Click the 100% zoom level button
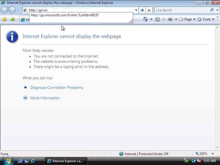Viewport: 220px width, 165px height. pyautogui.click(x=201, y=154)
